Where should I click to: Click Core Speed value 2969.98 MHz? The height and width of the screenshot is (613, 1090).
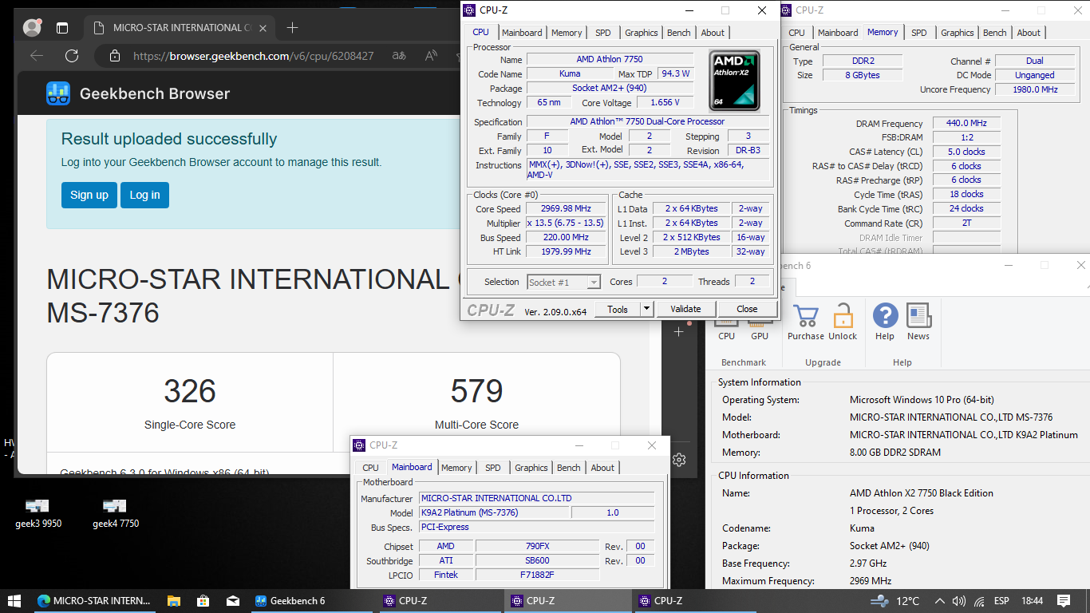pos(565,209)
